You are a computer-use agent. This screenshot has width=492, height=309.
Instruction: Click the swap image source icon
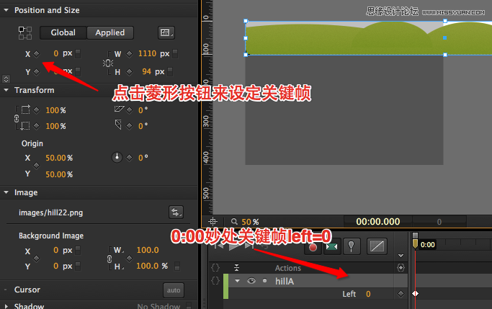pos(176,212)
